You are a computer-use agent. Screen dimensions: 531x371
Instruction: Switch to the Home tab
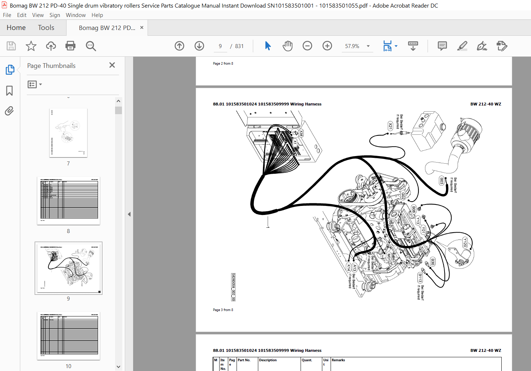click(x=16, y=28)
